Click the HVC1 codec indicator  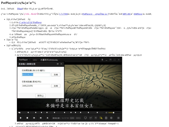tap(78, 118)
